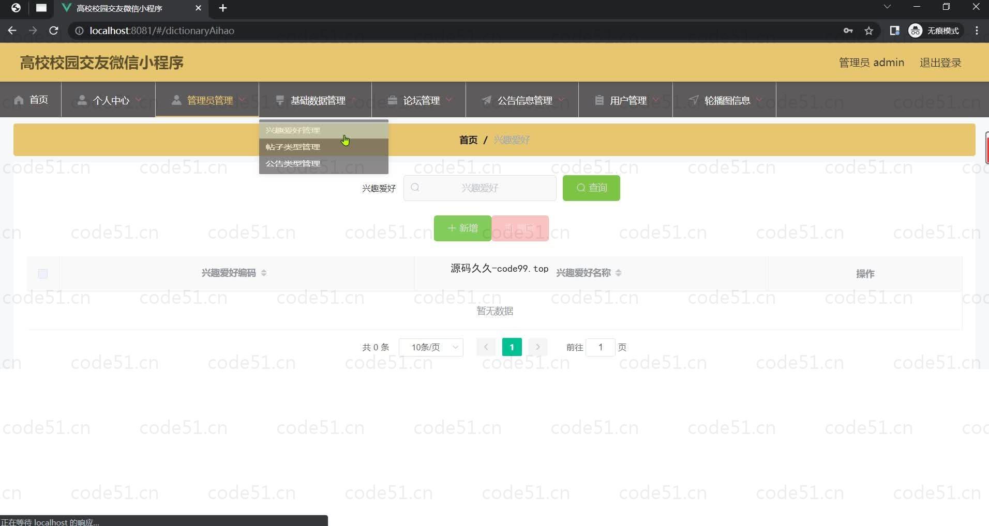This screenshot has width=989, height=526.
Task: Expand the 论坛管理 menu arrow
Action: click(448, 100)
